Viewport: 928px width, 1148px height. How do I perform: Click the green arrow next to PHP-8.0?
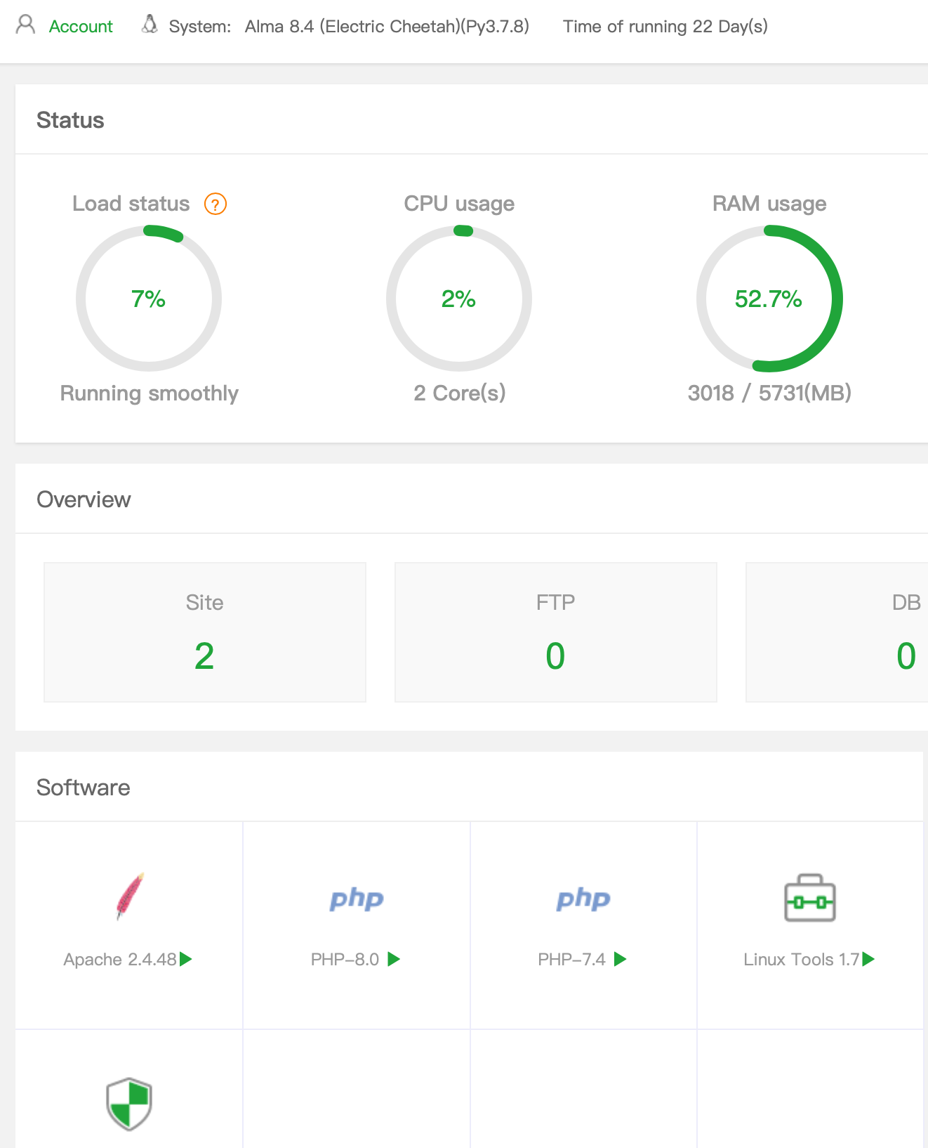coord(394,959)
